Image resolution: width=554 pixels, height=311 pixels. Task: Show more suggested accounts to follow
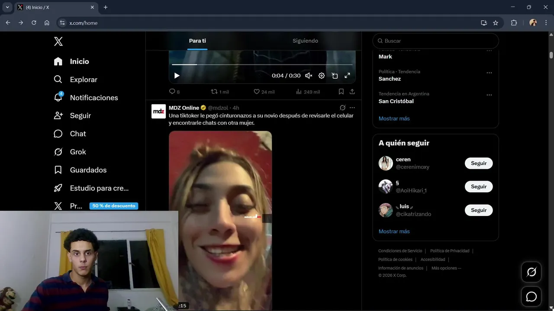click(x=394, y=232)
